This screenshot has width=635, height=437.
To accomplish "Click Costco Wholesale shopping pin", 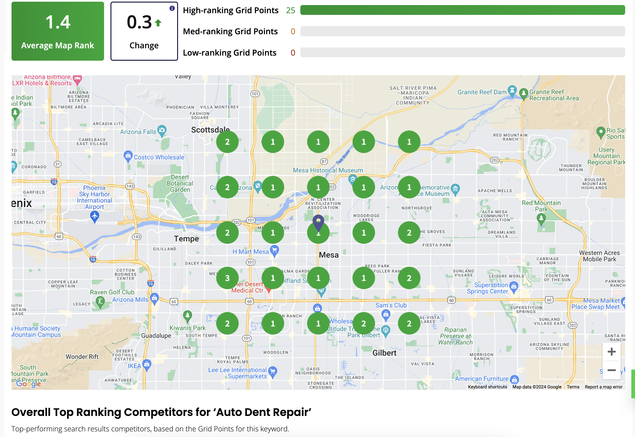I will 128,156.
